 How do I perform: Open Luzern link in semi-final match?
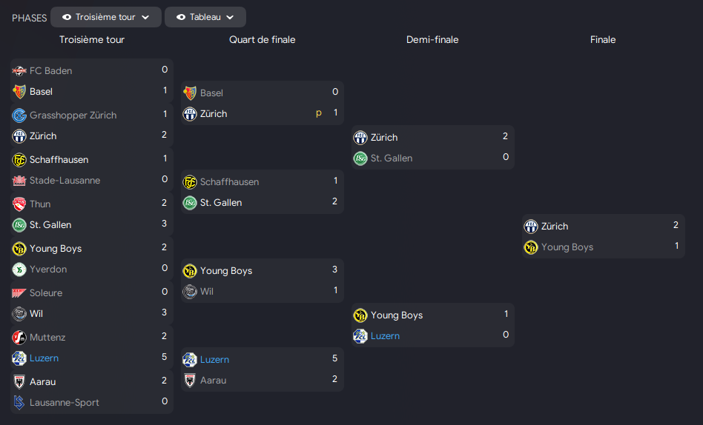point(385,336)
